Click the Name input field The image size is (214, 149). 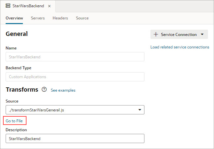click(75, 57)
